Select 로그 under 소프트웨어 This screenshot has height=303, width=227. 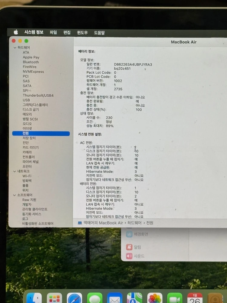pyautogui.click(x=25, y=219)
